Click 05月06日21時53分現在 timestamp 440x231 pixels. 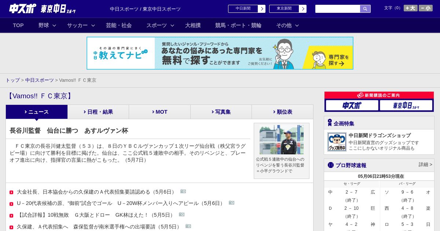pos(381,176)
